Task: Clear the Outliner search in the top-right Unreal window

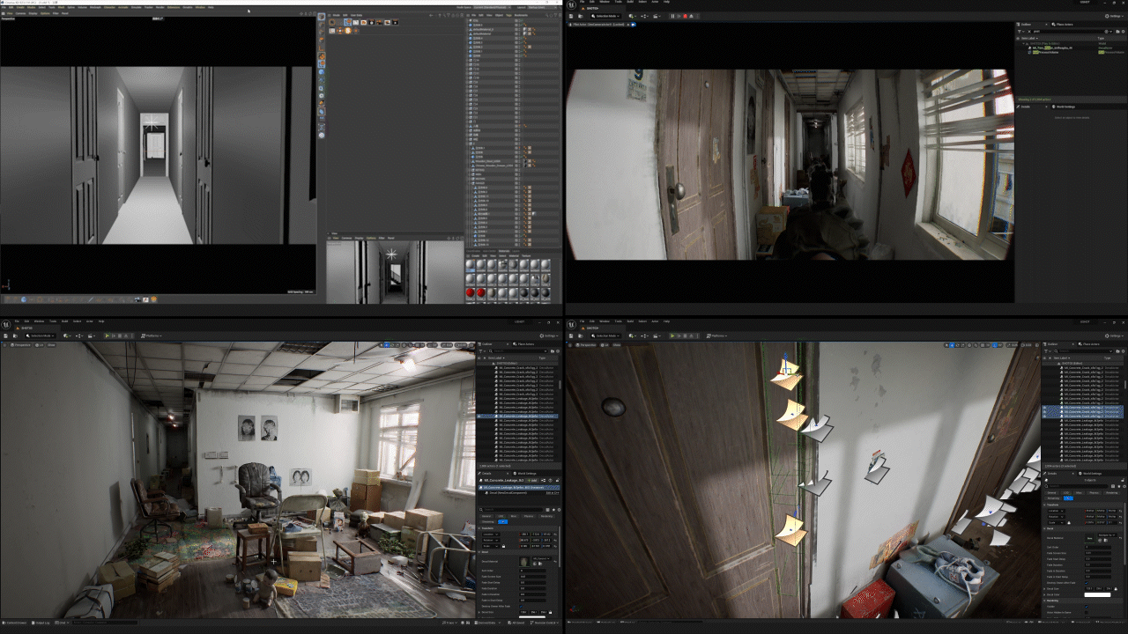Action: pyautogui.click(x=1029, y=32)
